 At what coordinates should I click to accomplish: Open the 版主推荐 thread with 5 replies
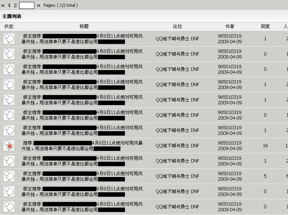[82, 176]
